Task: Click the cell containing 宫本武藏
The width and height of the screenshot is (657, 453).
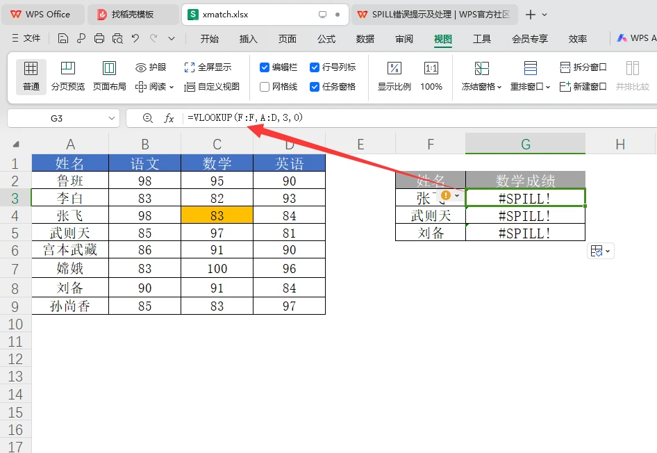Action: [x=70, y=249]
